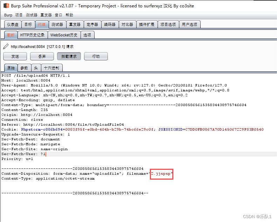This screenshot has height=222, width=277.
Task: Select the 原始 view tab
Action: [x=11, y=68]
